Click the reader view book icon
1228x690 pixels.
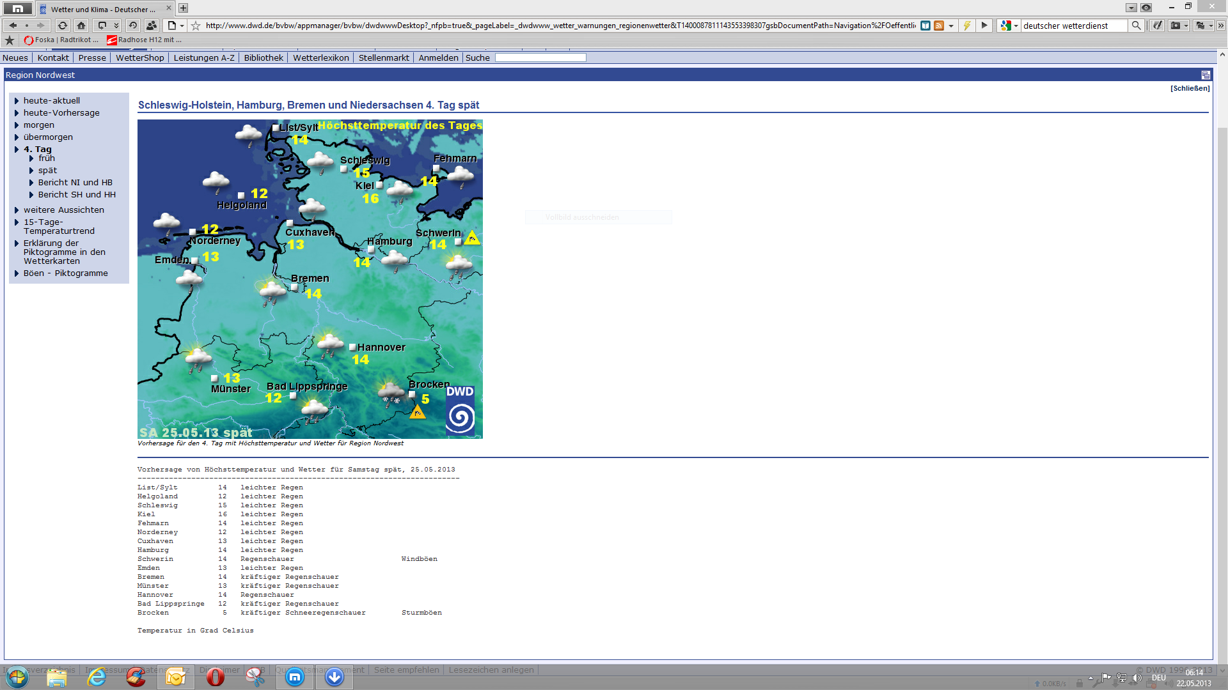925,26
